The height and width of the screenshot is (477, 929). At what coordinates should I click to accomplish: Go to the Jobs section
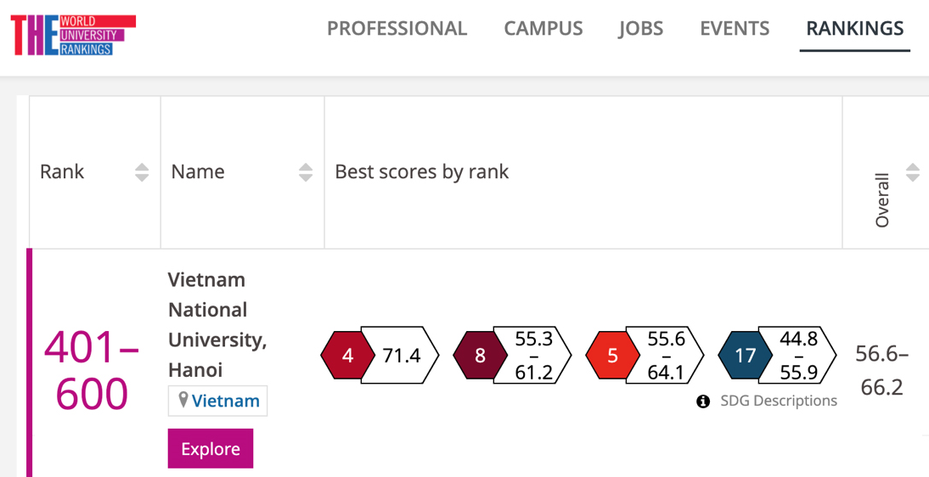click(x=641, y=29)
